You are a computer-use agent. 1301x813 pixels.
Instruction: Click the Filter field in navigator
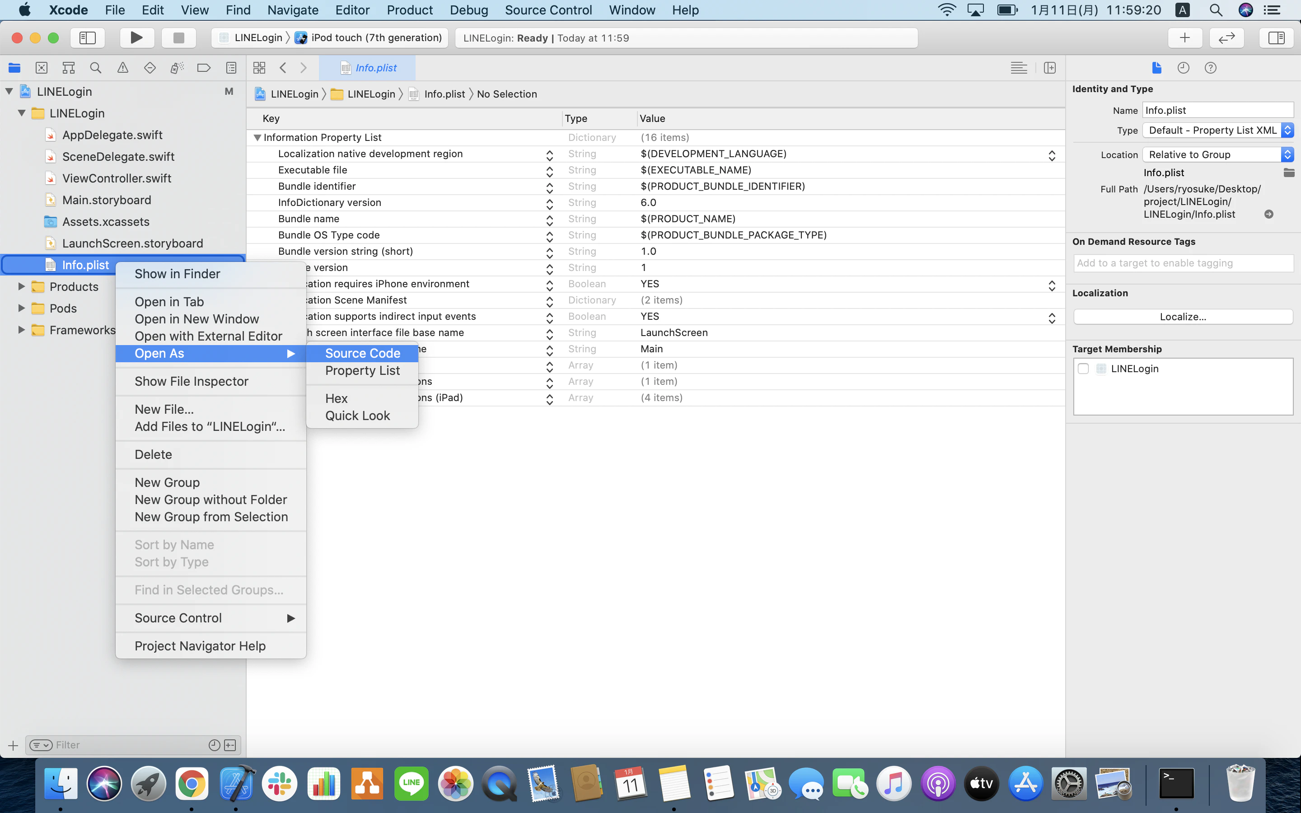[132, 745]
